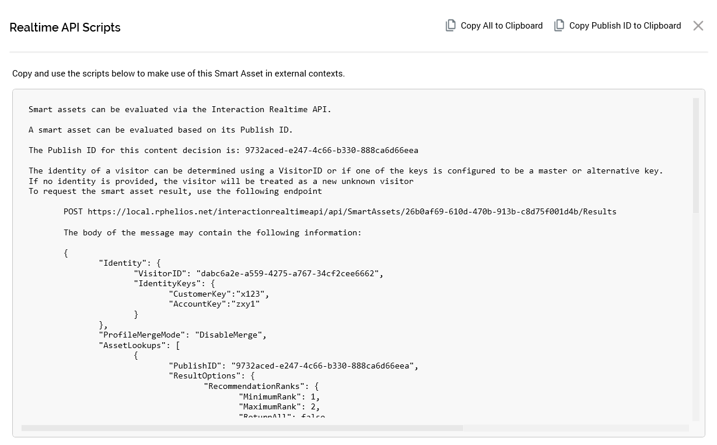This screenshot has height=445, width=717.
Task: Click the "MaximumRank": 2 line
Action: tap(279, 406)
